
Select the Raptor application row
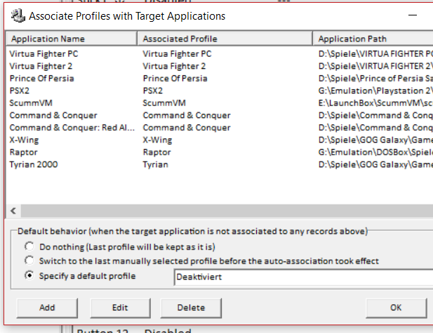tap(23, 152)
